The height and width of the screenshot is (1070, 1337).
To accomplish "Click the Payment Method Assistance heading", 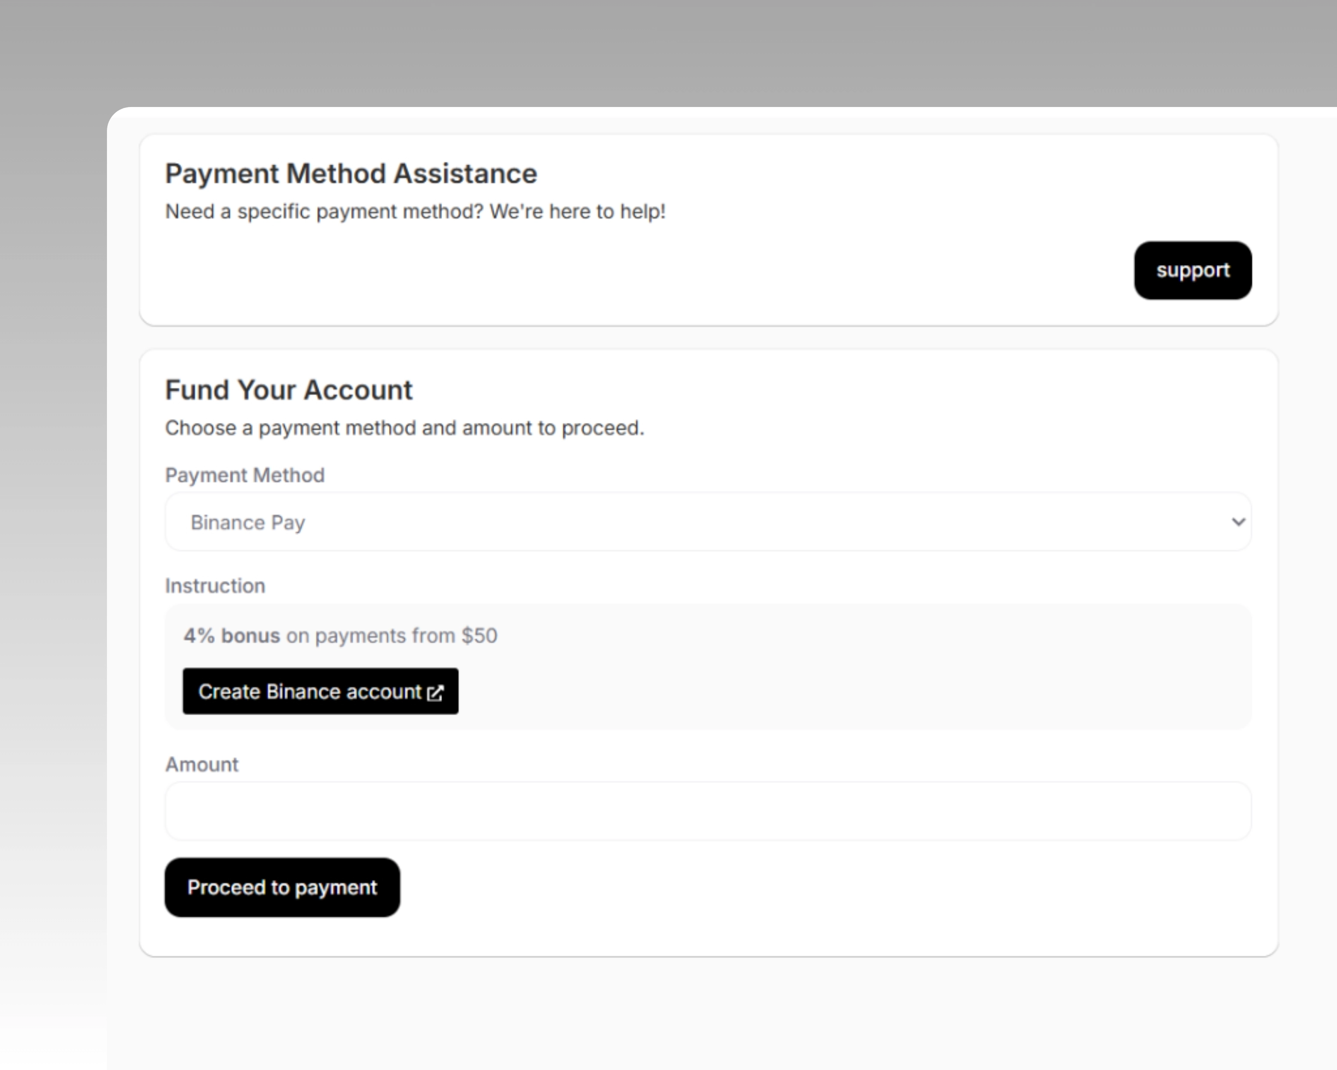I will [351, 173].
